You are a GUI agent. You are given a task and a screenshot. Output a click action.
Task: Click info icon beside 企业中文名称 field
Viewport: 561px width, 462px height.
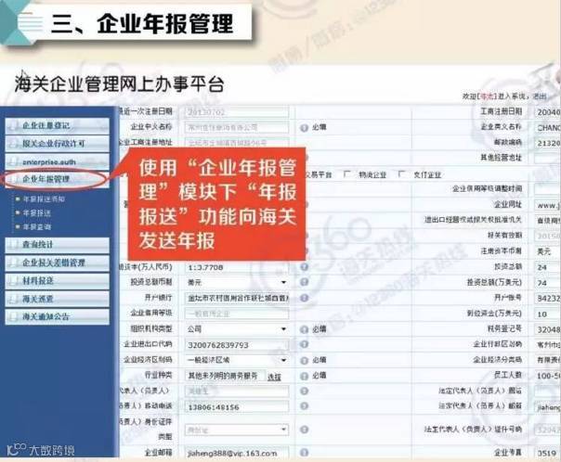[304, 127]
